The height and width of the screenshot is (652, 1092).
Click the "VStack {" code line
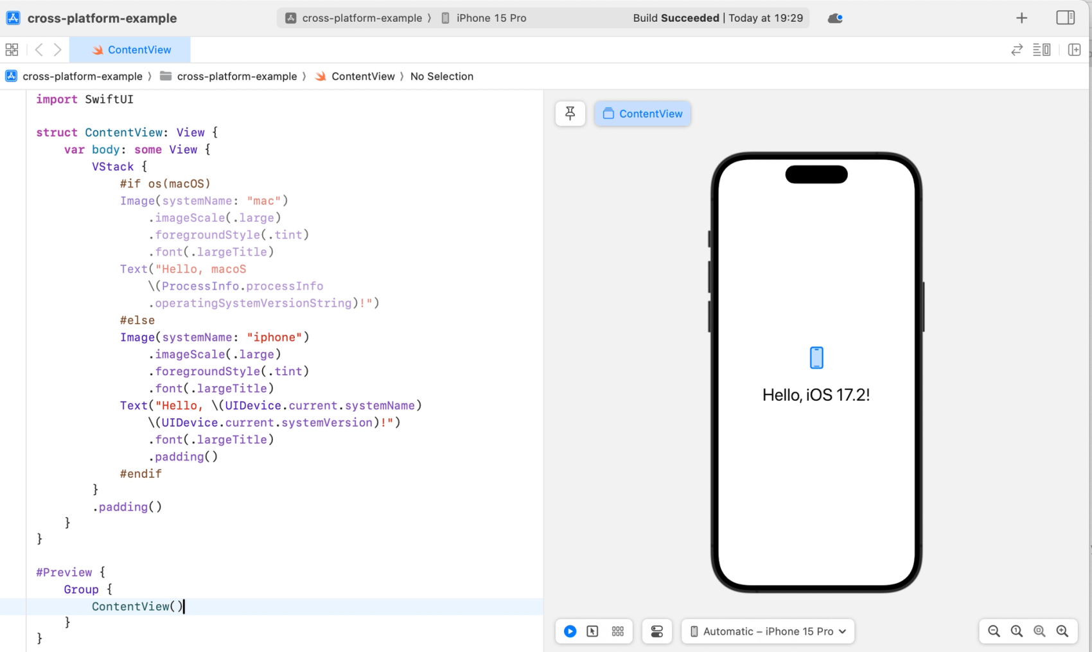(x=119, y=166)
